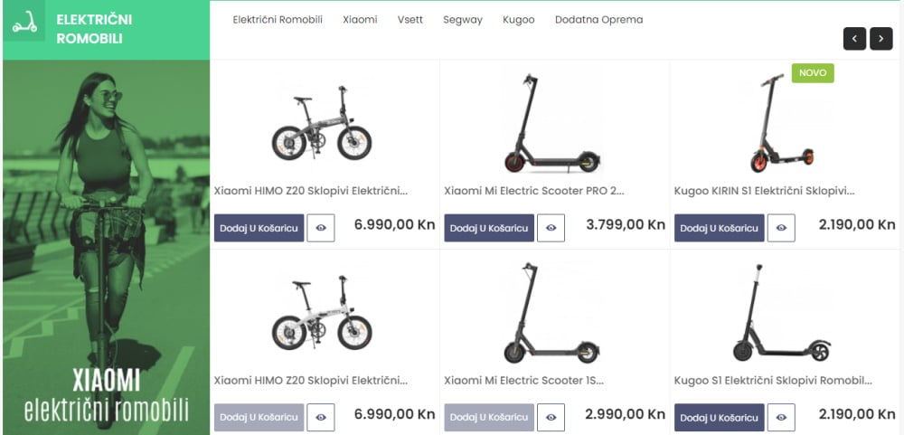The image size is (904, 435).
Task: Select the Vsett category tab
Action: 410,20
